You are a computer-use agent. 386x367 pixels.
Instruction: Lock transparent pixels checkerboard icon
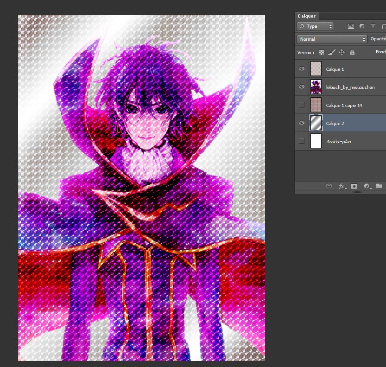[x=321, y=52]
